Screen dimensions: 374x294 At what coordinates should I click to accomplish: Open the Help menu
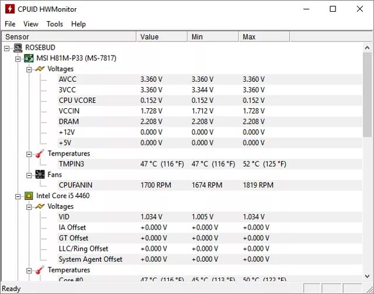click(x=78, y=24)
